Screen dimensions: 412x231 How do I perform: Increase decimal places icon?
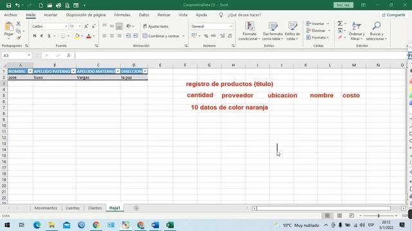coord(222,36)
